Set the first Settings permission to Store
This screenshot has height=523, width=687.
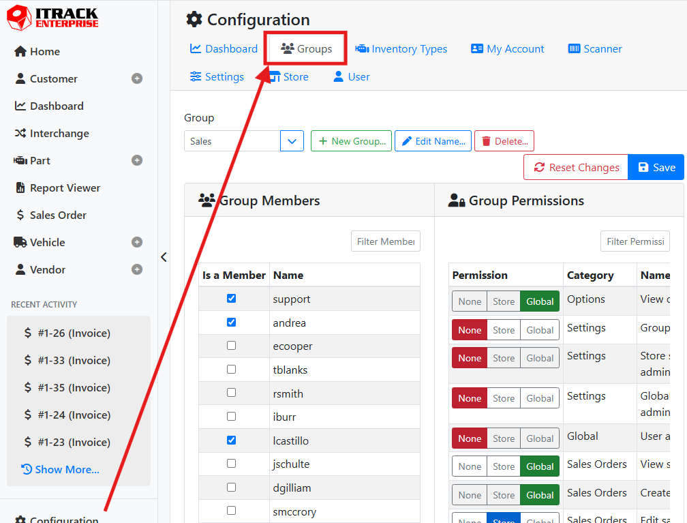click(x=504, y=330)
